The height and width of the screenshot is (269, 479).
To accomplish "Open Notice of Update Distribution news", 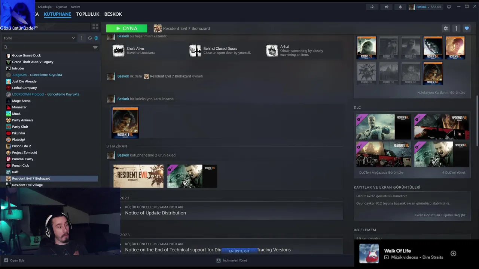I will tap(155, 213).
